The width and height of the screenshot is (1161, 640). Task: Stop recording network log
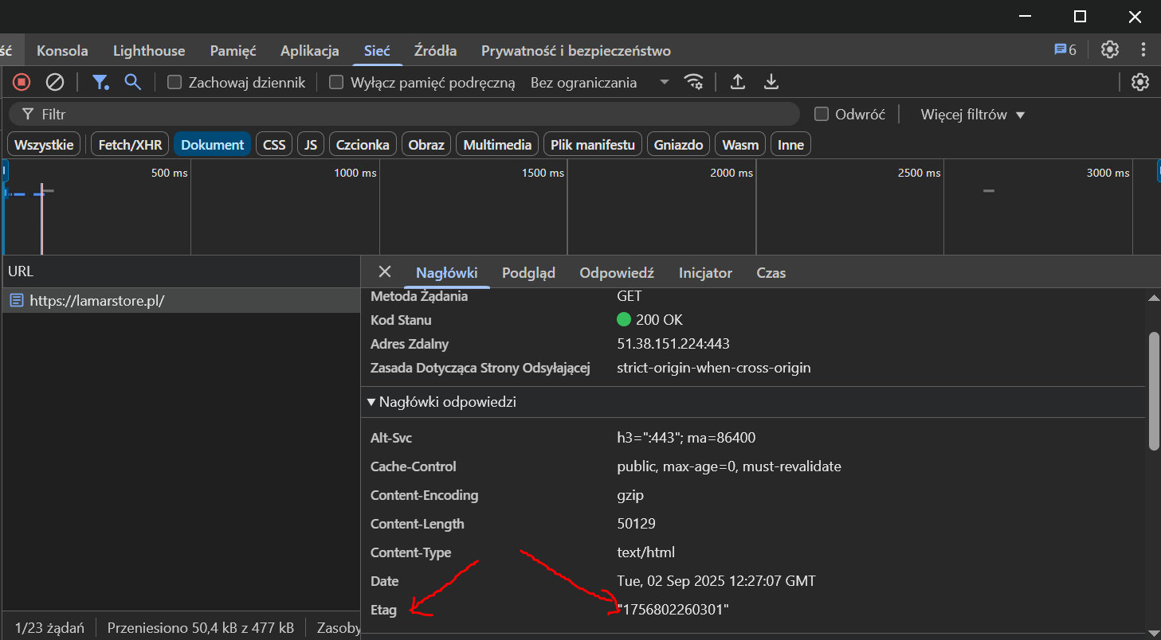(x=22, y=82)
